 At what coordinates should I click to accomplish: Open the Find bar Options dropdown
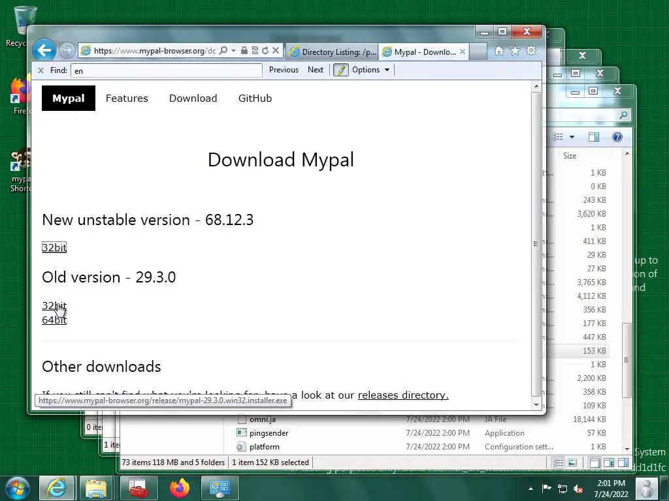coord(370,70)
